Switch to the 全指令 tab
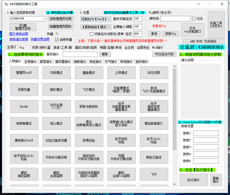 (x=12, y=47)
